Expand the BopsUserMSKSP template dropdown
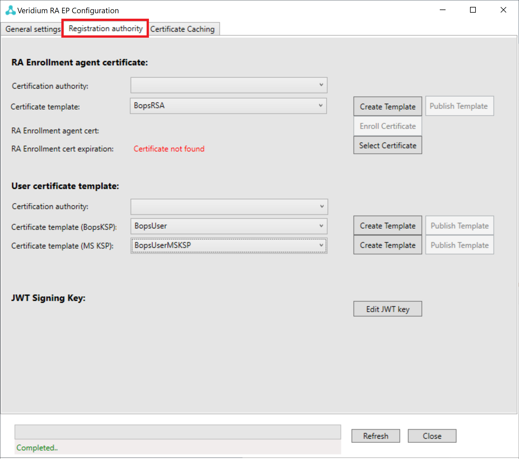Screen dimensions: 519x459 coord(229,246)
